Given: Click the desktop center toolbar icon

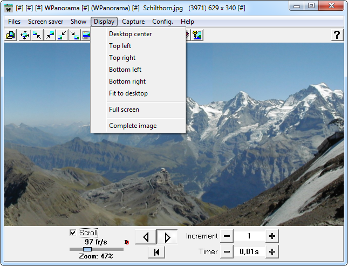Looking at the screenshot, I should click(25, 35).
